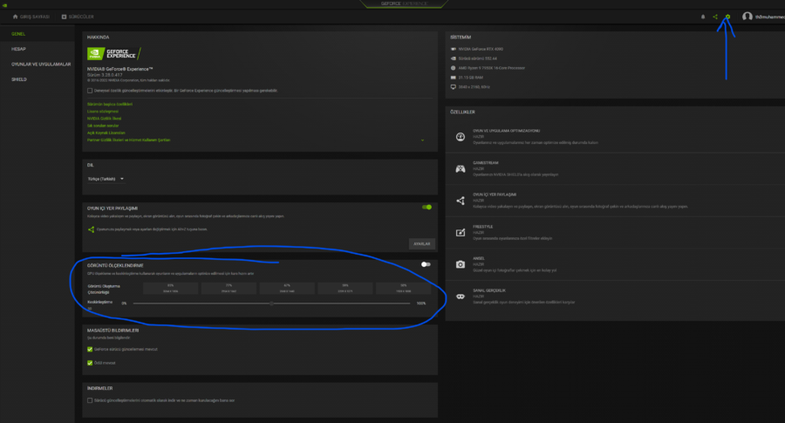Image resolution: width=785 pixels, height=423 pixels.
Task: Turn on Görüntü Ölçeklendirme toggle
Action: pos(426,264)
